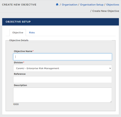
Task: Click the OBJECTIVE SETUP panel header
Action: tap(61, 22)
